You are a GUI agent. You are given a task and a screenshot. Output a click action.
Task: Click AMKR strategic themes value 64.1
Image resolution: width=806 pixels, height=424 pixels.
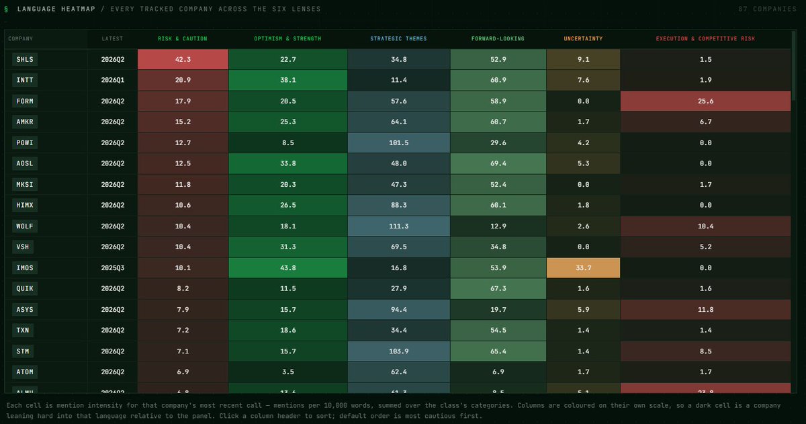[398, 122]
